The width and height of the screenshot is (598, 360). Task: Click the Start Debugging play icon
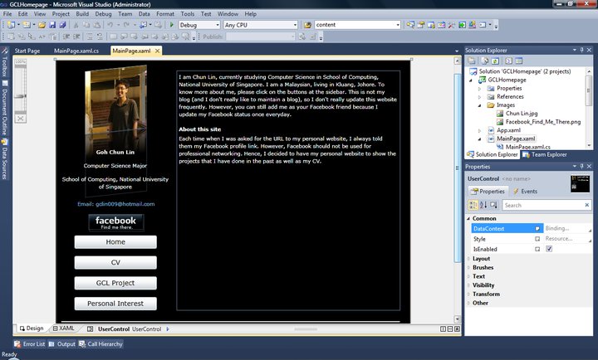[x=172, y=26]
